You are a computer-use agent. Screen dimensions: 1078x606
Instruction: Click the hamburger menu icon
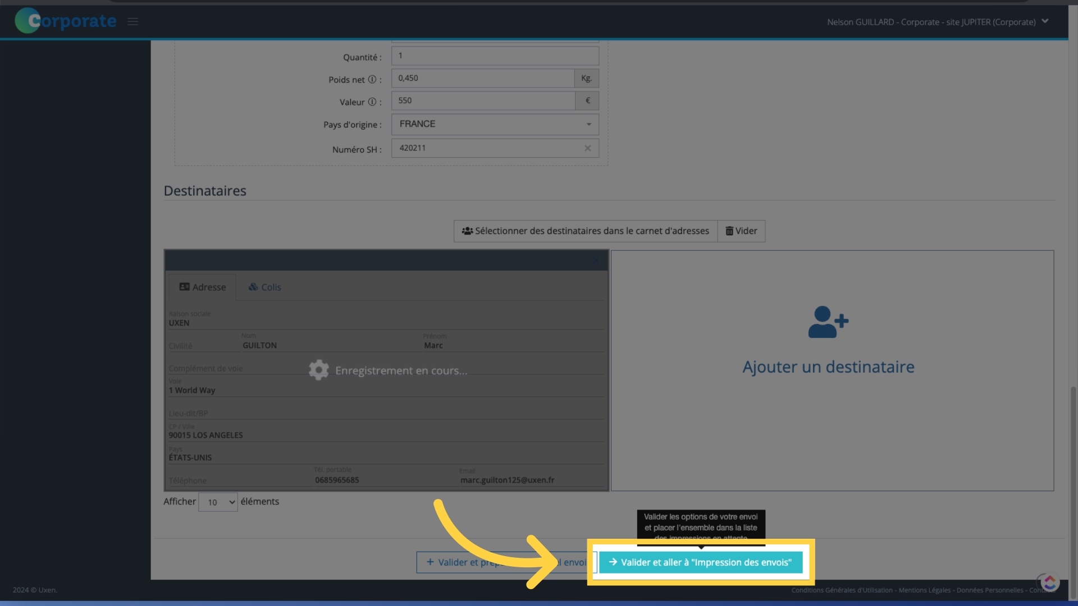coord(132,21)
